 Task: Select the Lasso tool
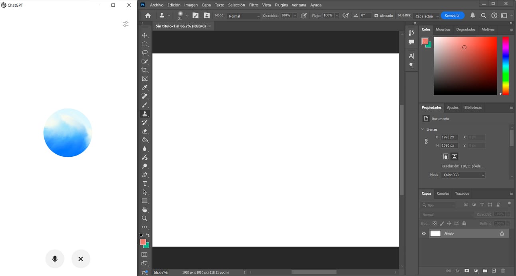(x=145, y=53)
